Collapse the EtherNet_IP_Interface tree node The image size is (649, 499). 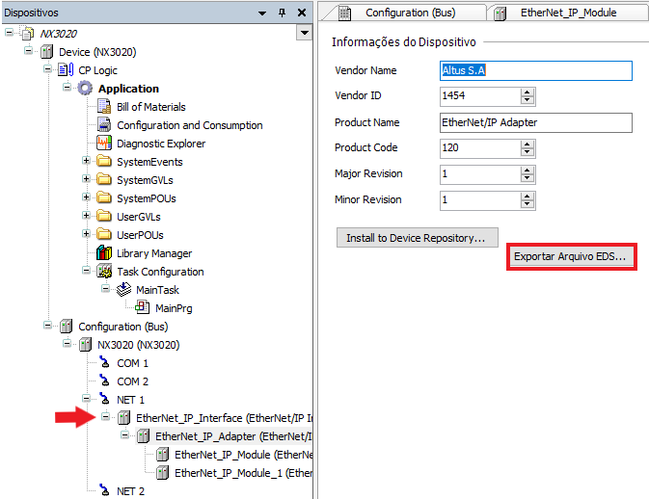tap(105, 418)
